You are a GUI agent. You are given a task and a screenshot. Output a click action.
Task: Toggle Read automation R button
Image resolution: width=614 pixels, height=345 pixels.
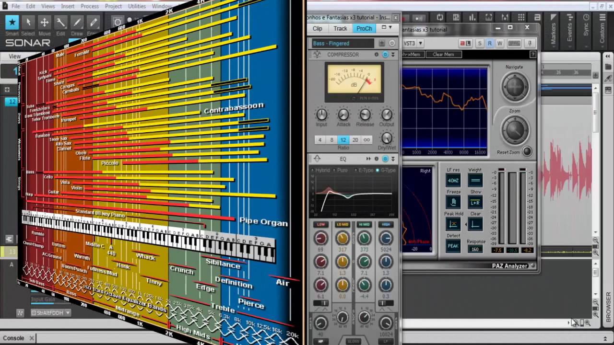click(x=489, y=43)
